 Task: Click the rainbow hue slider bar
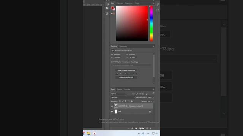coord(151,23)
